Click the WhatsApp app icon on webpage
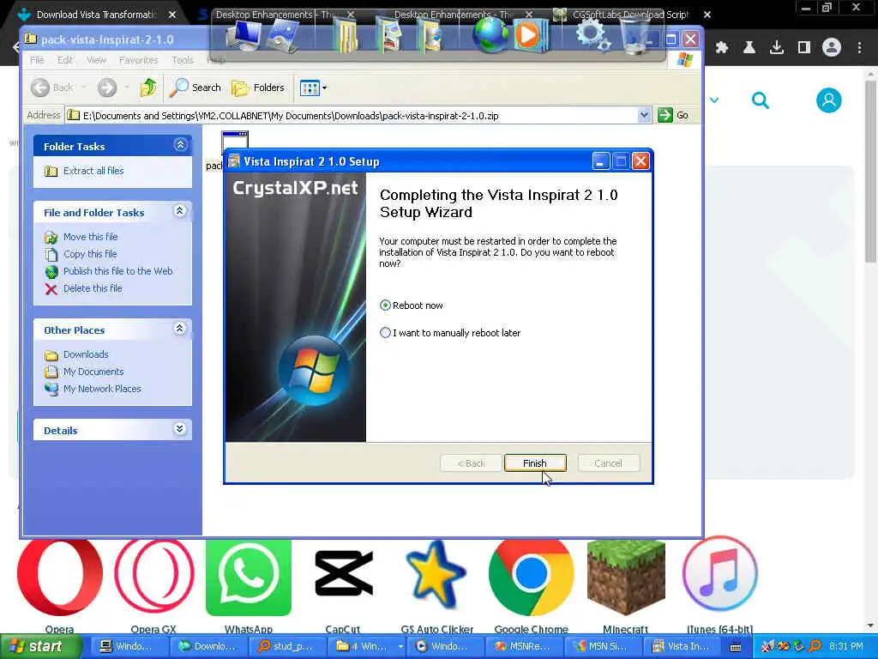This screenshot has height=659, width=878. pos(249,577)
